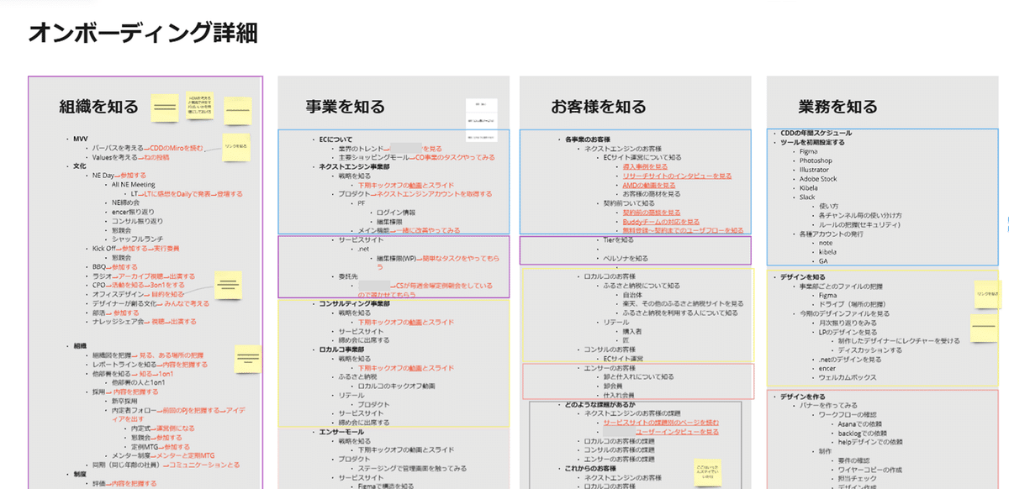
Task: Select the yellow sticky note beside 組織図を把握 row
Action: pyautogui.click(x=247, y=359)
